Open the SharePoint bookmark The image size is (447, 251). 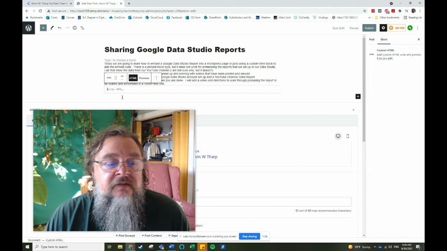click(213, 17)
